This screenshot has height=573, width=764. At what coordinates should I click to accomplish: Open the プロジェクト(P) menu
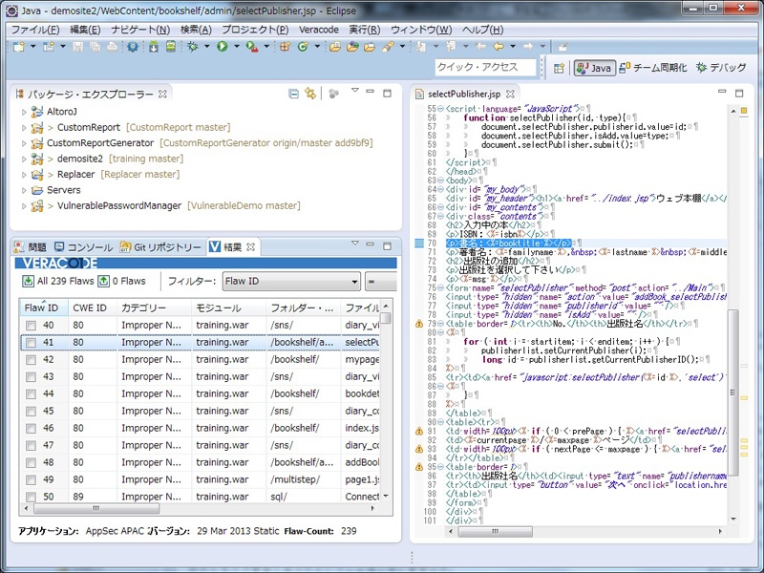click(255, 30)
